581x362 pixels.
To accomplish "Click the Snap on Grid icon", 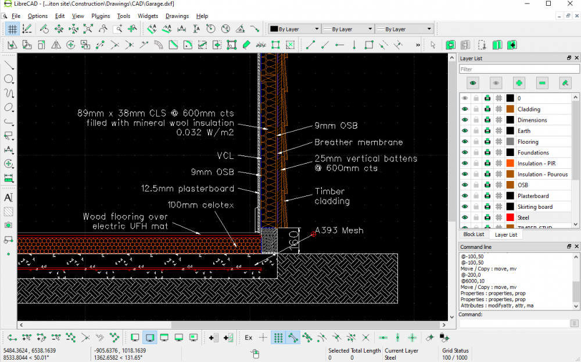I will tap(278, 338).
